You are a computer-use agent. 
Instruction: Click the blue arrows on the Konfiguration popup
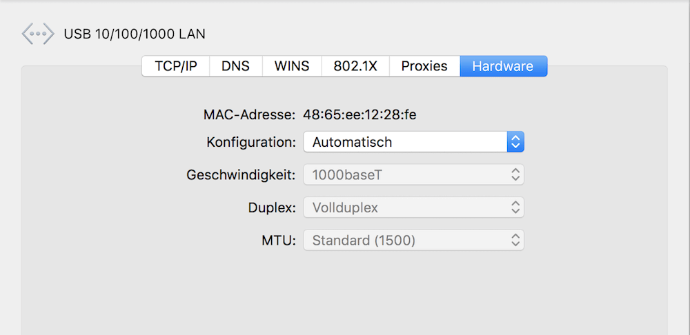pos(515,142)
